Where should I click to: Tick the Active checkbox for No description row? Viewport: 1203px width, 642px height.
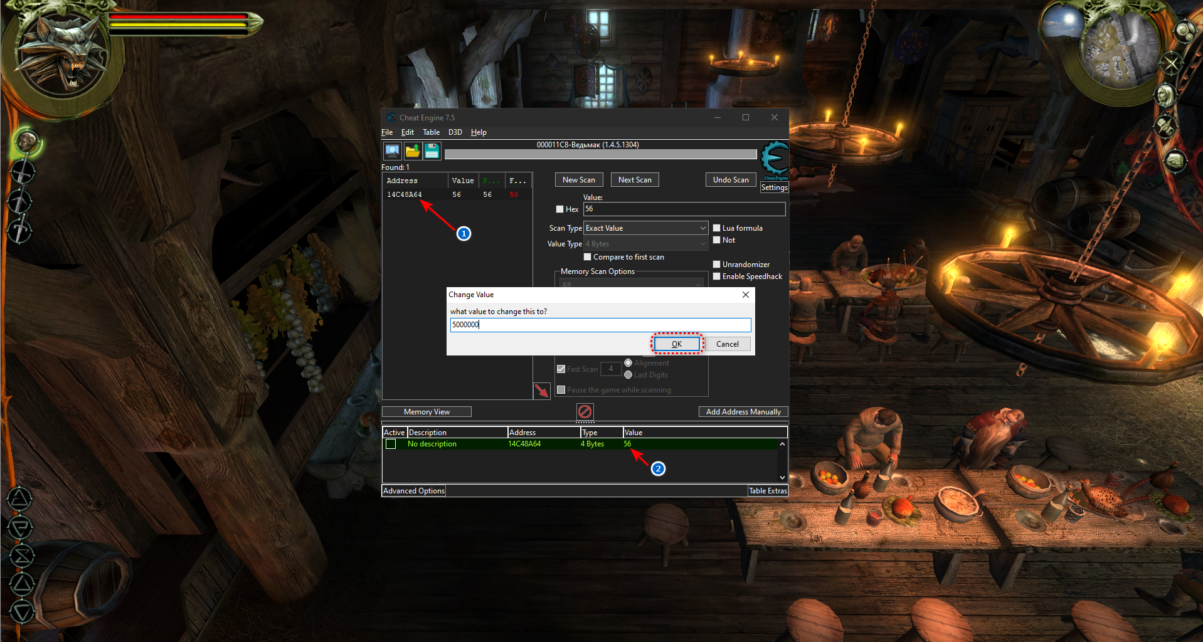(x=391, y=444)
